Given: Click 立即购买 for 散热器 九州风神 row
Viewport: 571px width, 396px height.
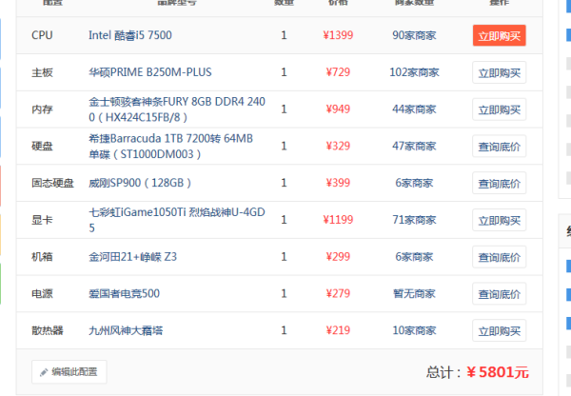Looking at the screenshot, I should tap(499, 330).
